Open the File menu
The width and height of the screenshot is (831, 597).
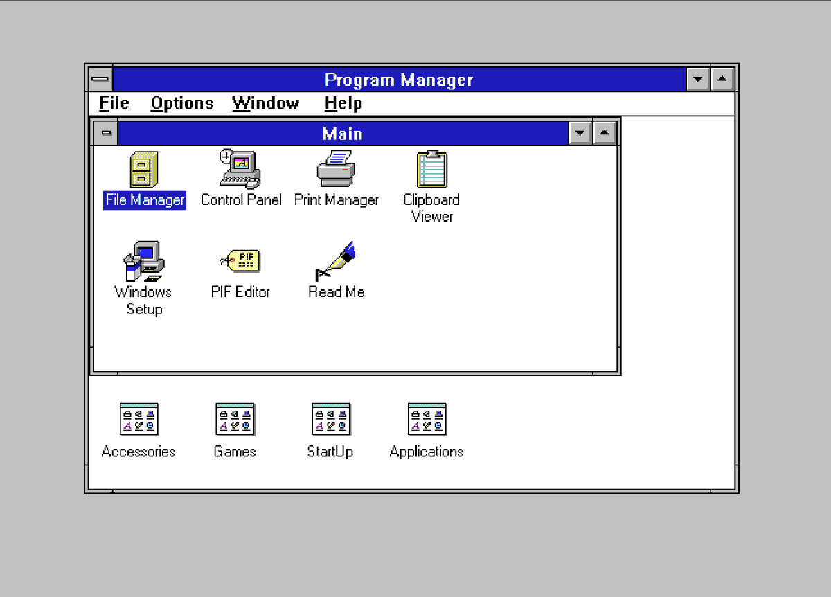click(114, 103)
